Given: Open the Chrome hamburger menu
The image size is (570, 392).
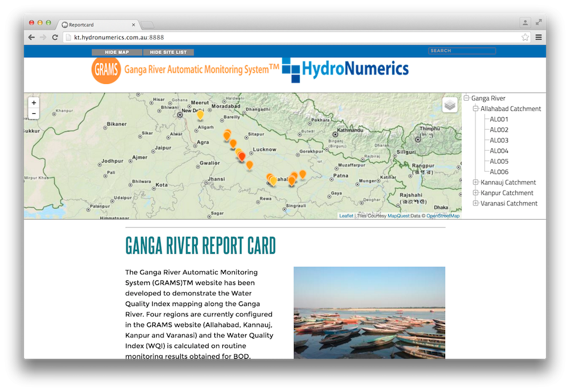Looking at the screenshot, I should (x=539, y=38).
